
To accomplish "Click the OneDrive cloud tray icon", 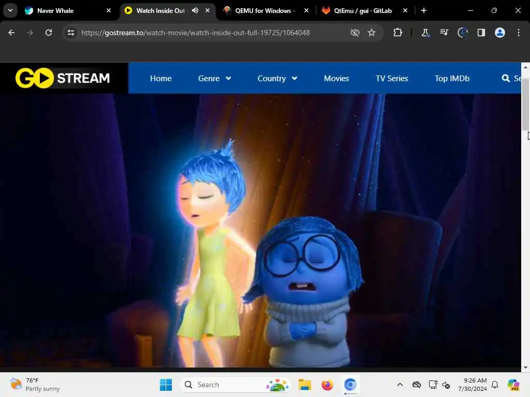I will coord(417,385).
